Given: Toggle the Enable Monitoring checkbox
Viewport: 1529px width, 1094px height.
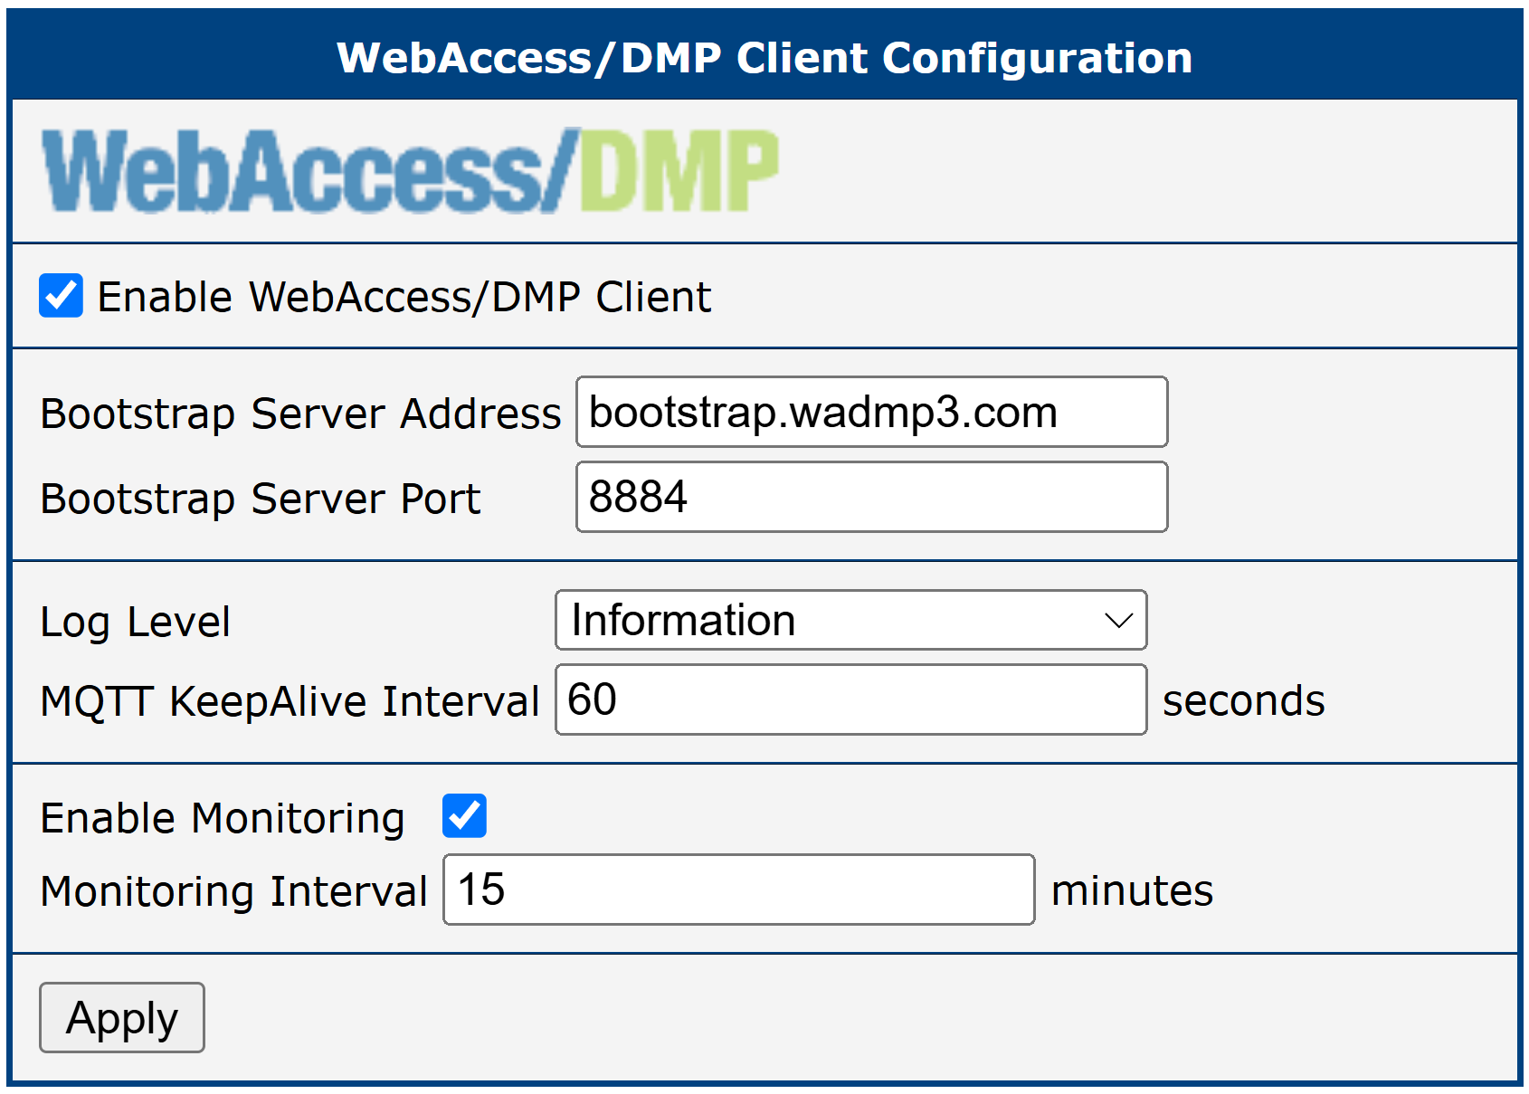Looking at the screenshot, I should point(464,815).
